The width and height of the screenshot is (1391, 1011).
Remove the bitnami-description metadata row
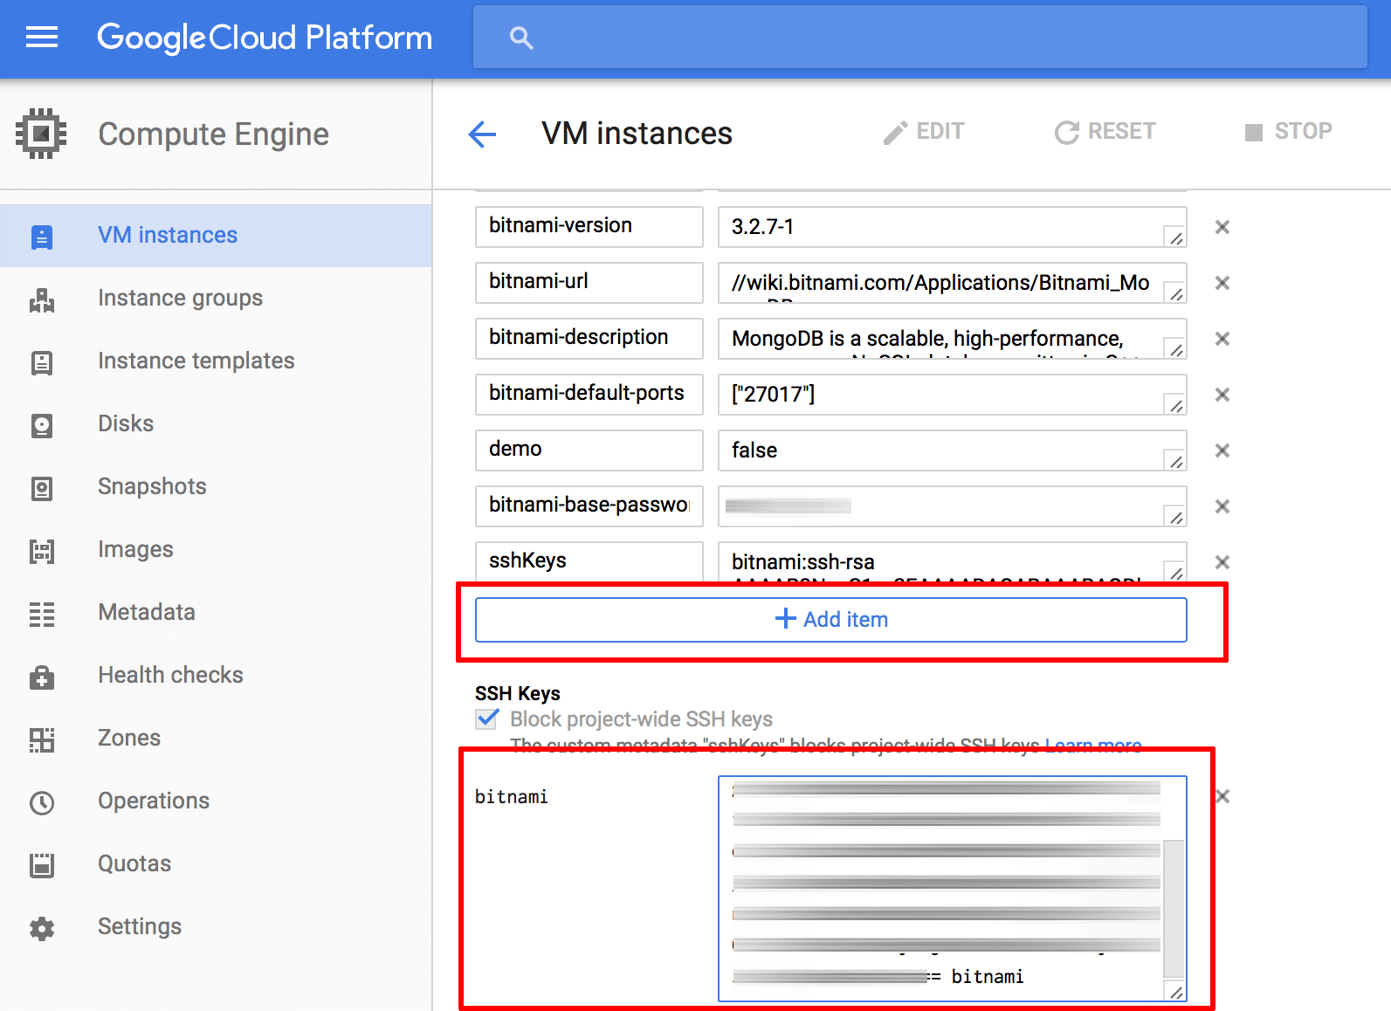(1222, 339)
